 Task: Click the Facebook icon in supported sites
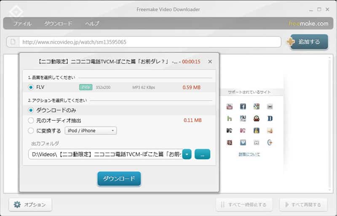click(x=243, y=107)
